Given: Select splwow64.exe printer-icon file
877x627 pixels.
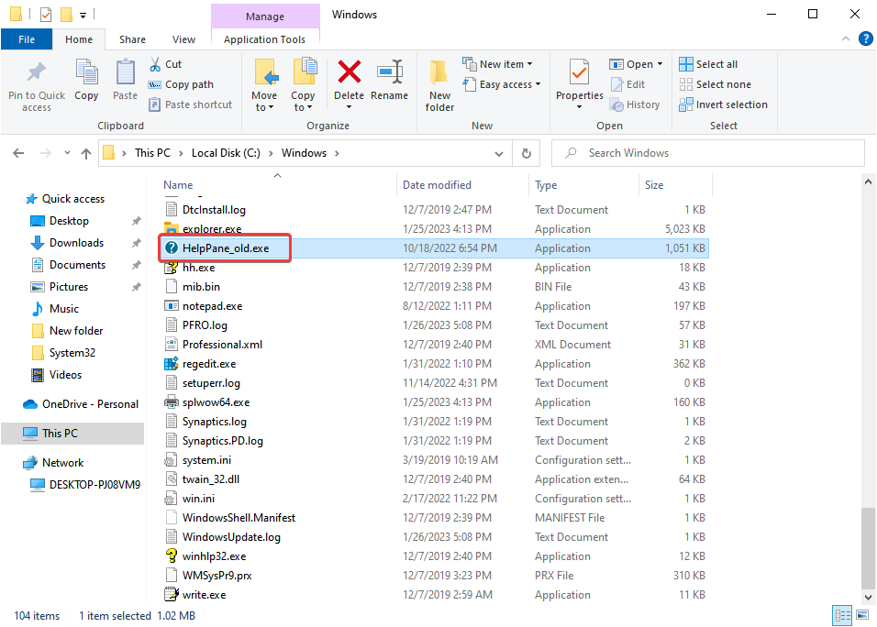Looking at the screenshot, I should (216, 402).
